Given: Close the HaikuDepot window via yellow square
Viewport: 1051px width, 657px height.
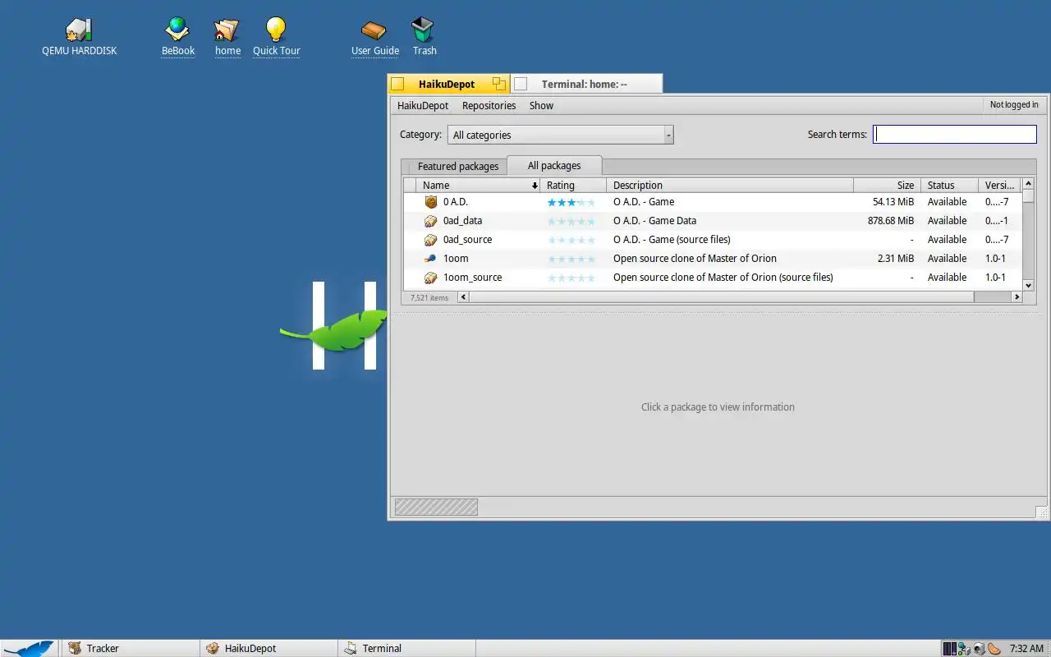Looking at the screenshot, I should pos(397,84).
